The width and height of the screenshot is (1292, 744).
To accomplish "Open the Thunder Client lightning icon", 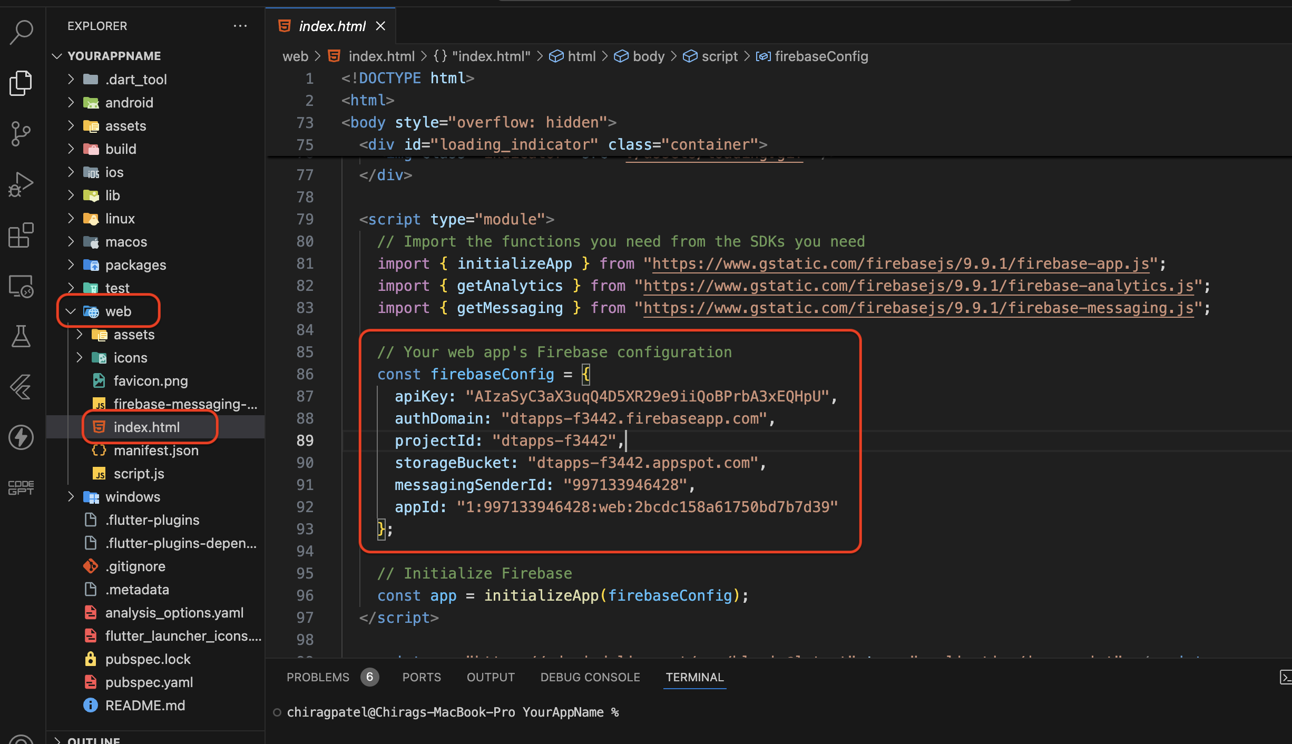I will click(x=21, y=437).
